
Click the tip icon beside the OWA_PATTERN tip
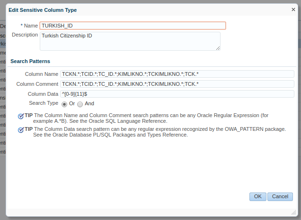click(21, 130)
